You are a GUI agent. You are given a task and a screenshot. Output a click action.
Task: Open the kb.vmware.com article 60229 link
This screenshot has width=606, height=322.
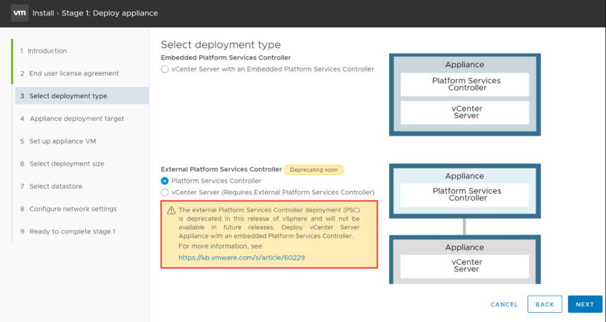click(x=242, y=257)
